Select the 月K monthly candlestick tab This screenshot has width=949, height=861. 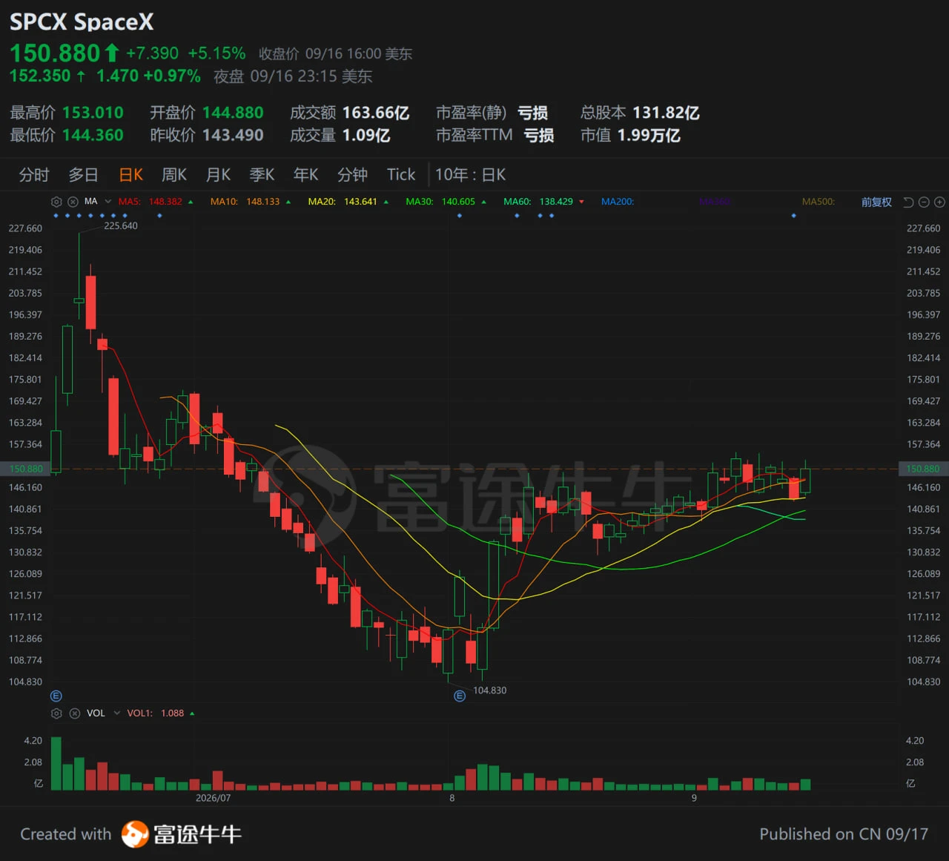point(219,175)
